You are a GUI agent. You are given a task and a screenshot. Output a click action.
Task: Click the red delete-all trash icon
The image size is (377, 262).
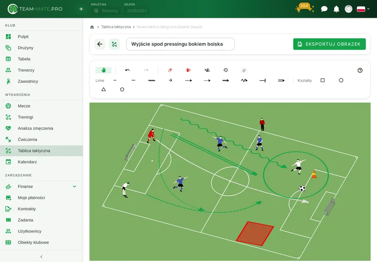[188, 70]
